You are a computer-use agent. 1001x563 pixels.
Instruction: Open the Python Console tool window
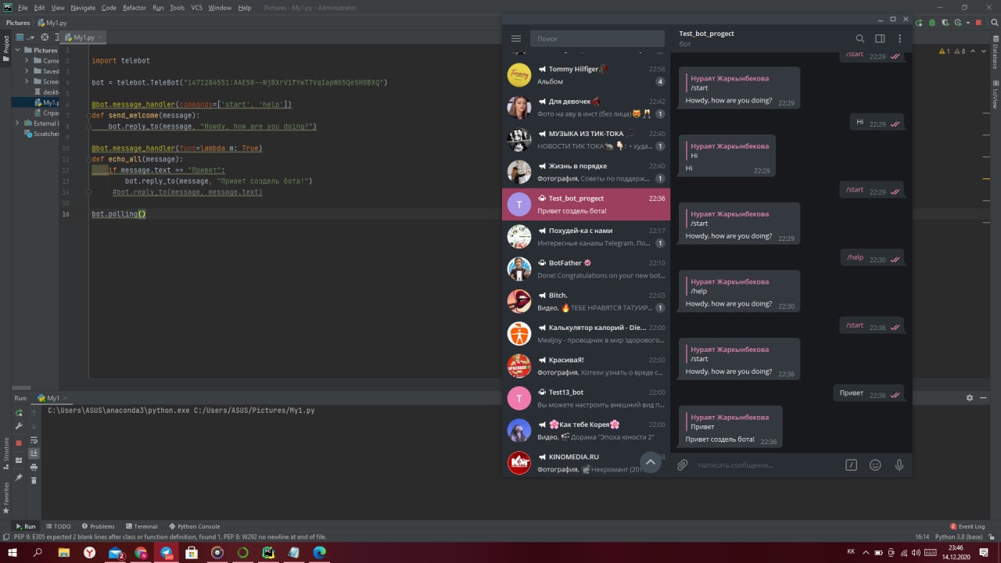pyautogui.click(x=194, y=526)
